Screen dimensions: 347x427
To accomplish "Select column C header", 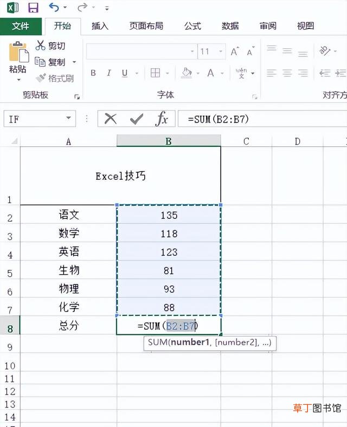I will pos(246,141).
